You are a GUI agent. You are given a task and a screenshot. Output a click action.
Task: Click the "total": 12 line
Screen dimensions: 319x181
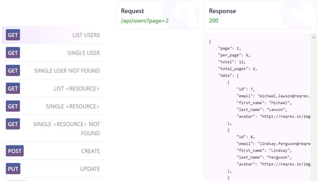click(232, 62)
